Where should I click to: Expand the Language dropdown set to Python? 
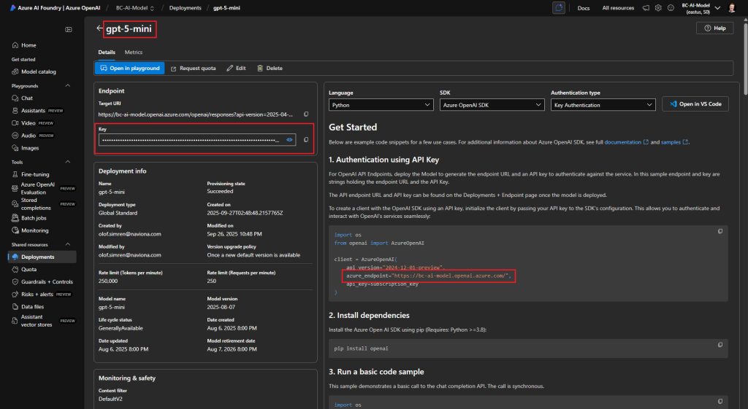[x=381, y=105]
